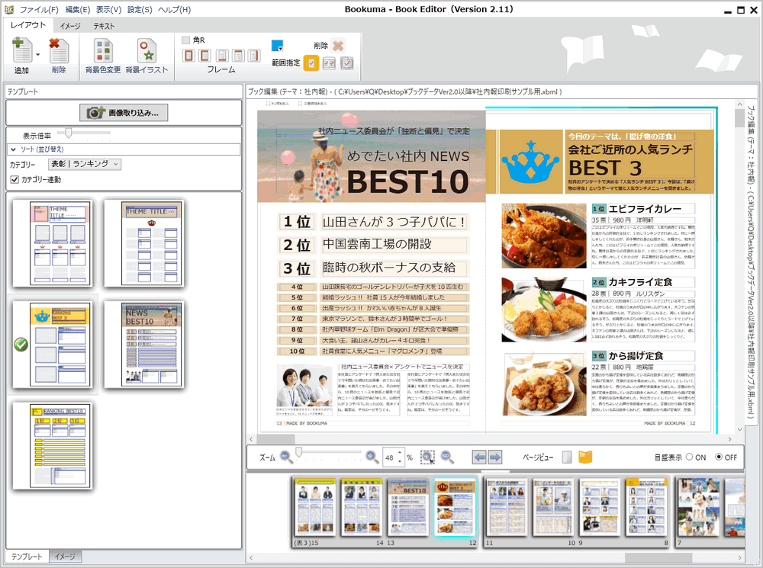Viewport: 763px width, 568px height.
Task: Open the frame color dropdown swatch
Action: 277,46
